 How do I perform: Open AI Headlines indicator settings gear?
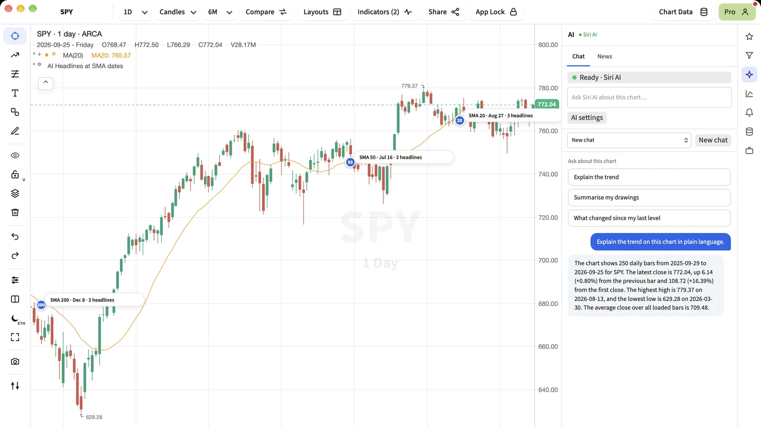tap(39, 64)
